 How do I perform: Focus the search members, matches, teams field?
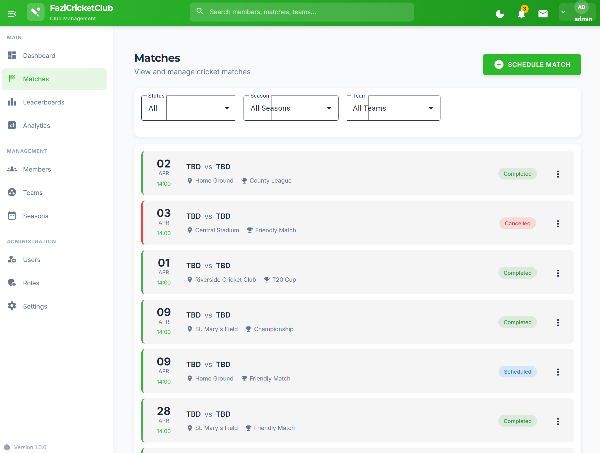point(302,12)
